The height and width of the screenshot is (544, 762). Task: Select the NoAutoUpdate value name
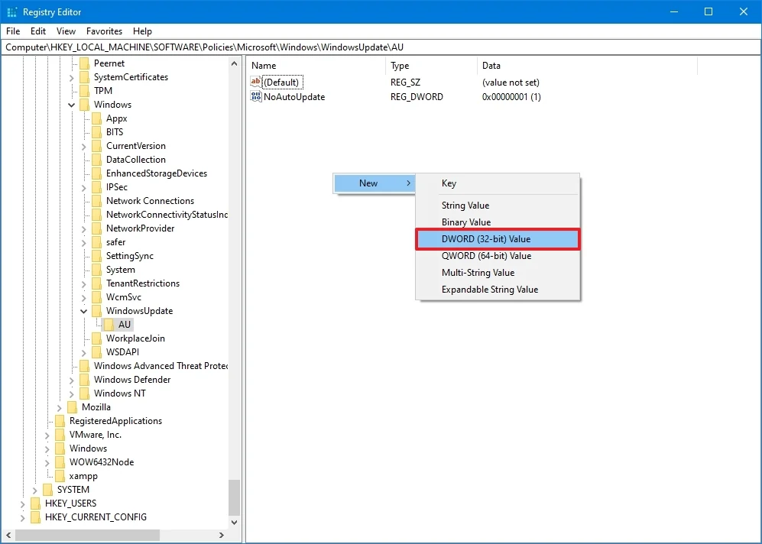pos(294,97)
